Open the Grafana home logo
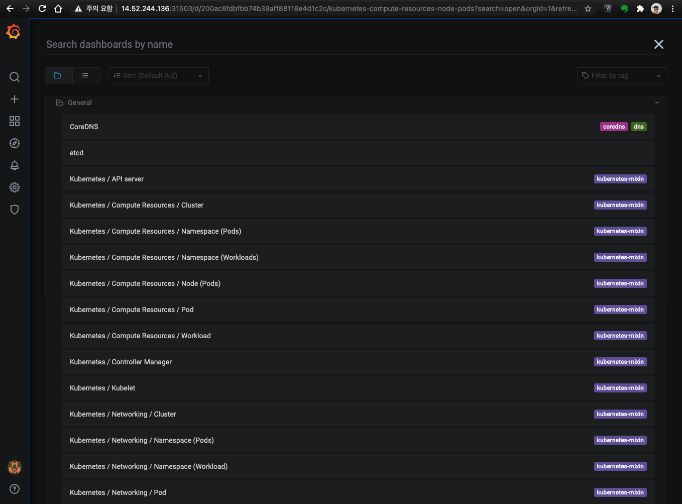 14,32
